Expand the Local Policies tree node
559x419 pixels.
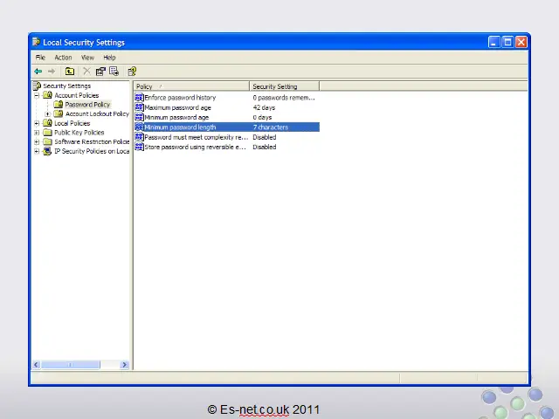(37, 123)
